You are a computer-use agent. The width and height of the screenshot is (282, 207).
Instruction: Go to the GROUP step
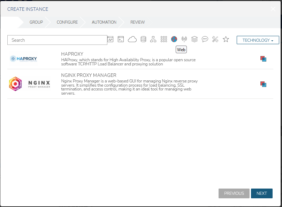click(x=36, y=22)
